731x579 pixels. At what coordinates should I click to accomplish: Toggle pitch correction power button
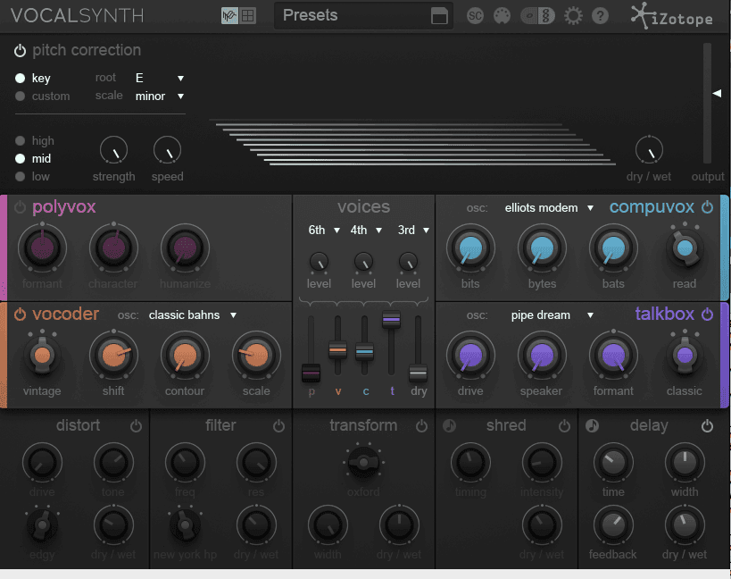click(20, 50)
